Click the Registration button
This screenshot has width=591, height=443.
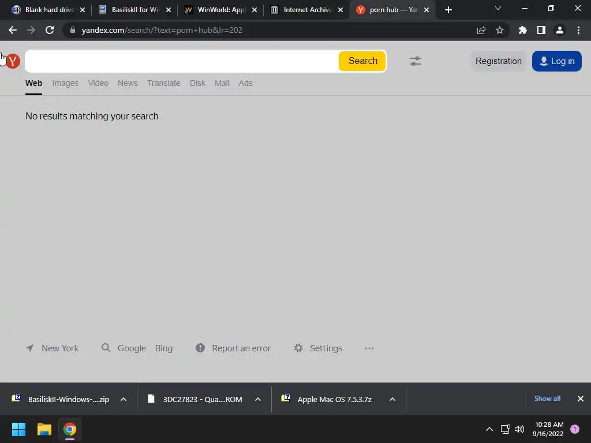498,61
